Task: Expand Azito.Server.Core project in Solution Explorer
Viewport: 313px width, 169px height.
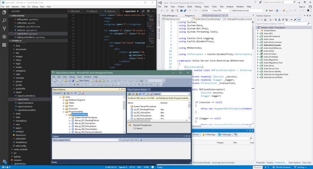Action: pos(258,68)
